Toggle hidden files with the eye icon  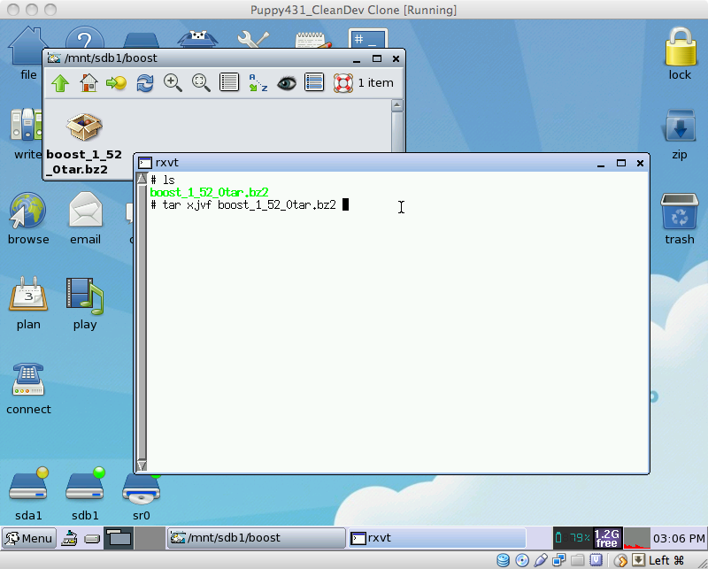287,82
